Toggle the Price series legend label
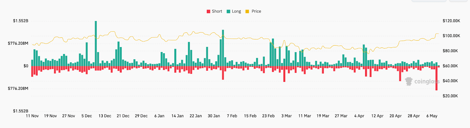The width and height of the screenshot is (470, 128). 256,11
